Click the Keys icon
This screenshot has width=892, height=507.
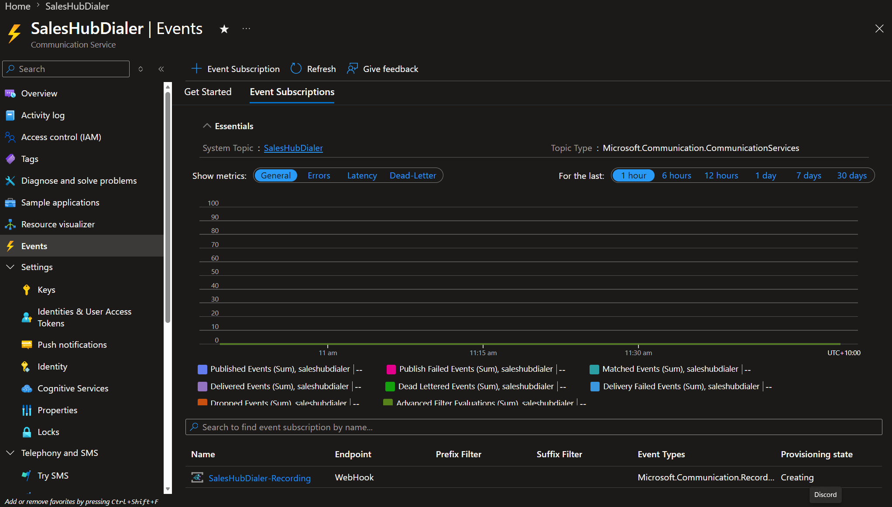point(27,290)
